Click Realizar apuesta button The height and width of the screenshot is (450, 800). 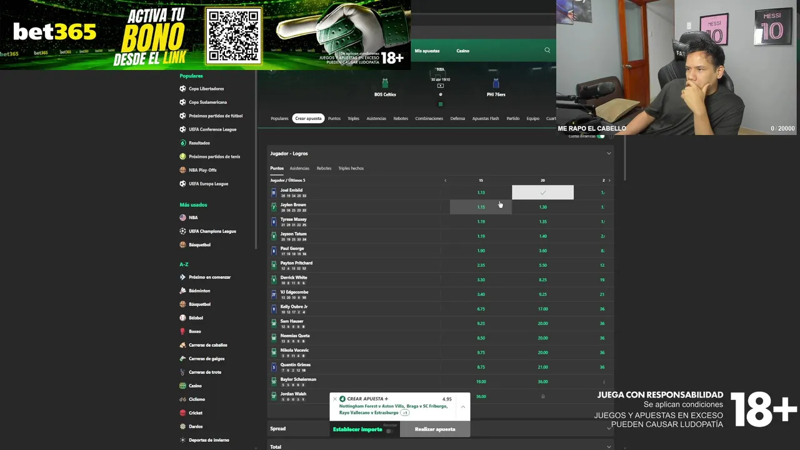point(435,429)
